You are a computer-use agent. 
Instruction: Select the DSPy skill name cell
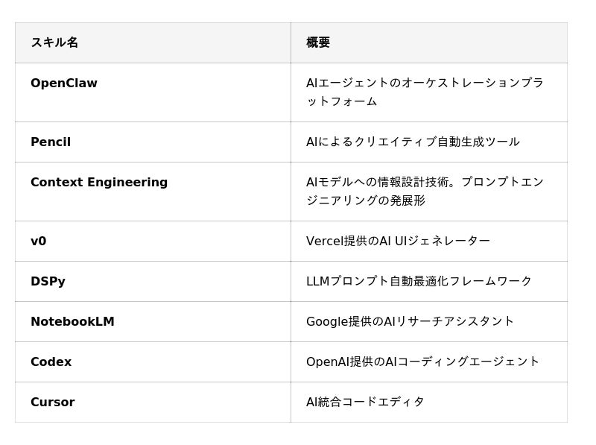48,281
